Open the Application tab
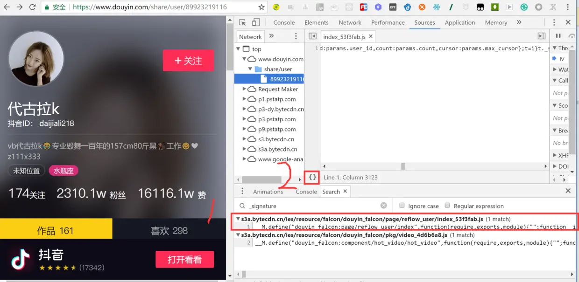Viewport: 579px width, 282px height. pyautogui.click(x=460, y=22)
